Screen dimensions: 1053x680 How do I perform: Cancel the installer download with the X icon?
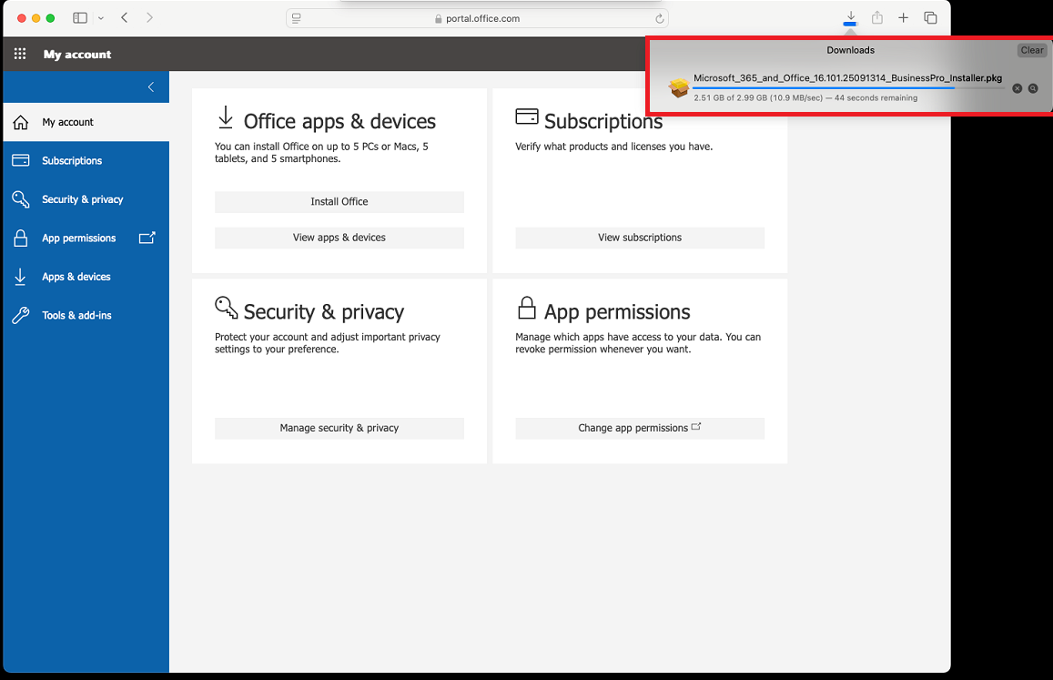[x=1018, y=88]
